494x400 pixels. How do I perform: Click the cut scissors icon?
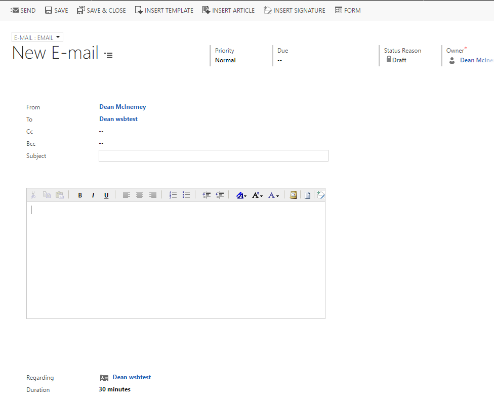pyautogui.click(x=33, y=195)
